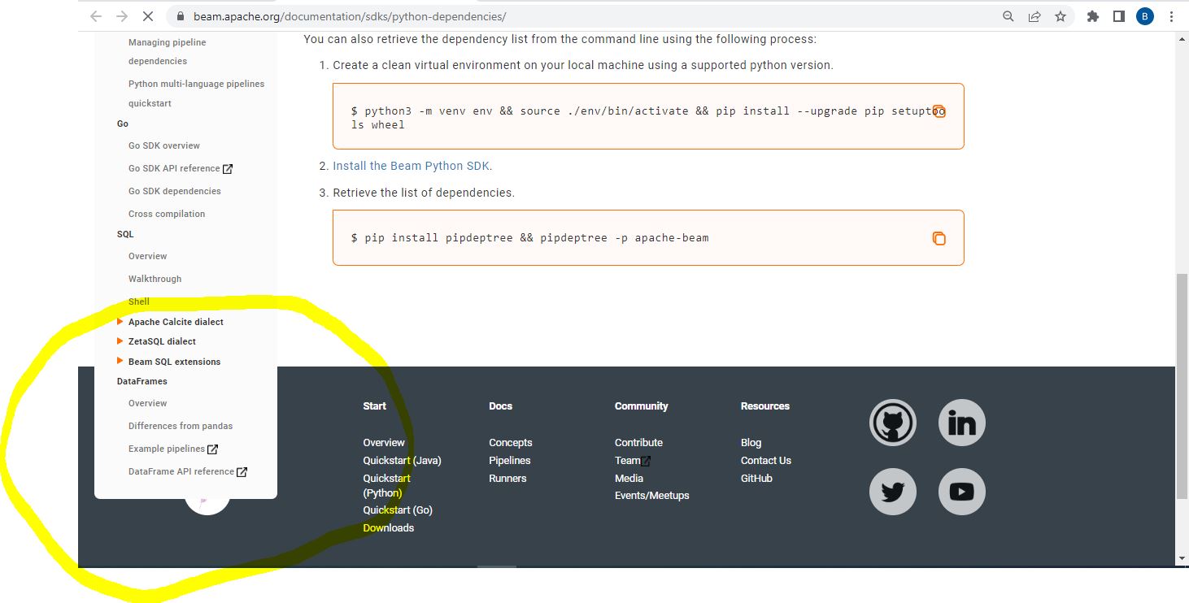Open footer Downloads link
This screenshot has height=603, width=1189.
389,528
